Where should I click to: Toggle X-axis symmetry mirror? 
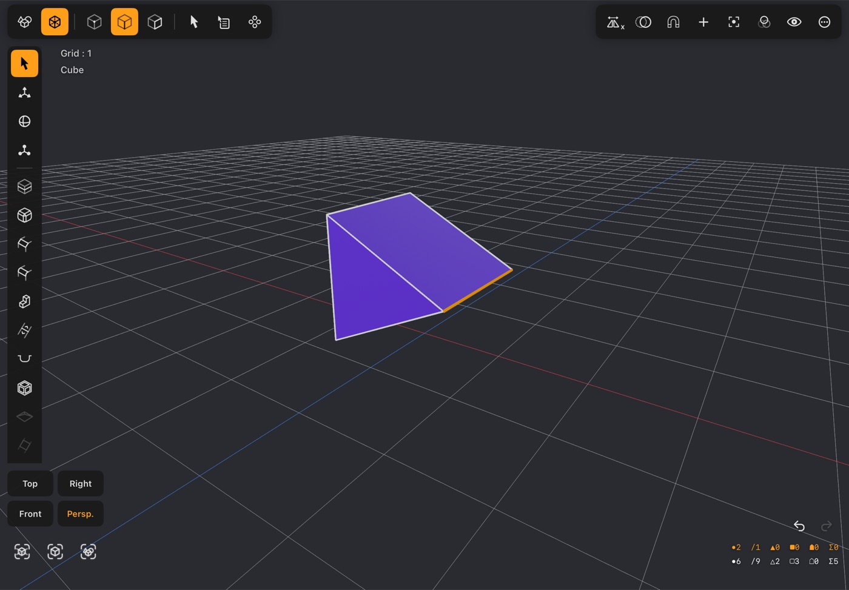[x=615, y=22]
